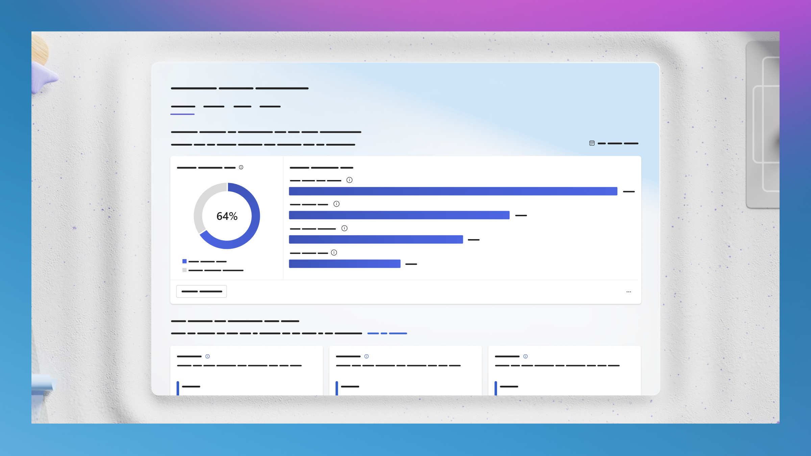Open the calendar date range picker
This screenshot has width=811, height=456.
(592, 143)
